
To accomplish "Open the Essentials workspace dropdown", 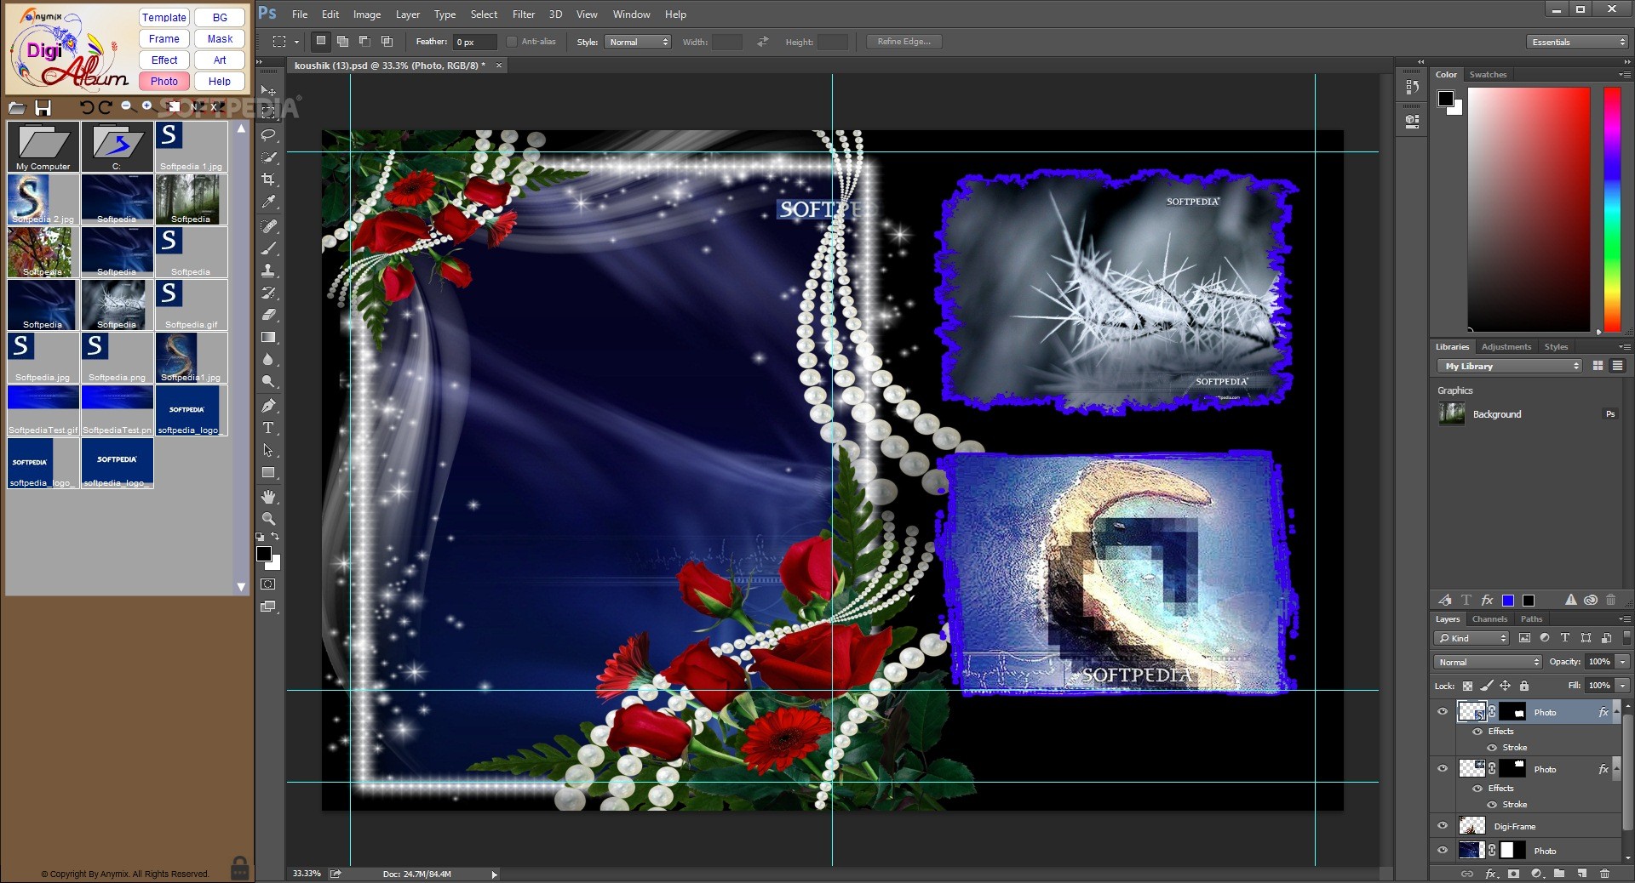I will (x=1577, y=42).
